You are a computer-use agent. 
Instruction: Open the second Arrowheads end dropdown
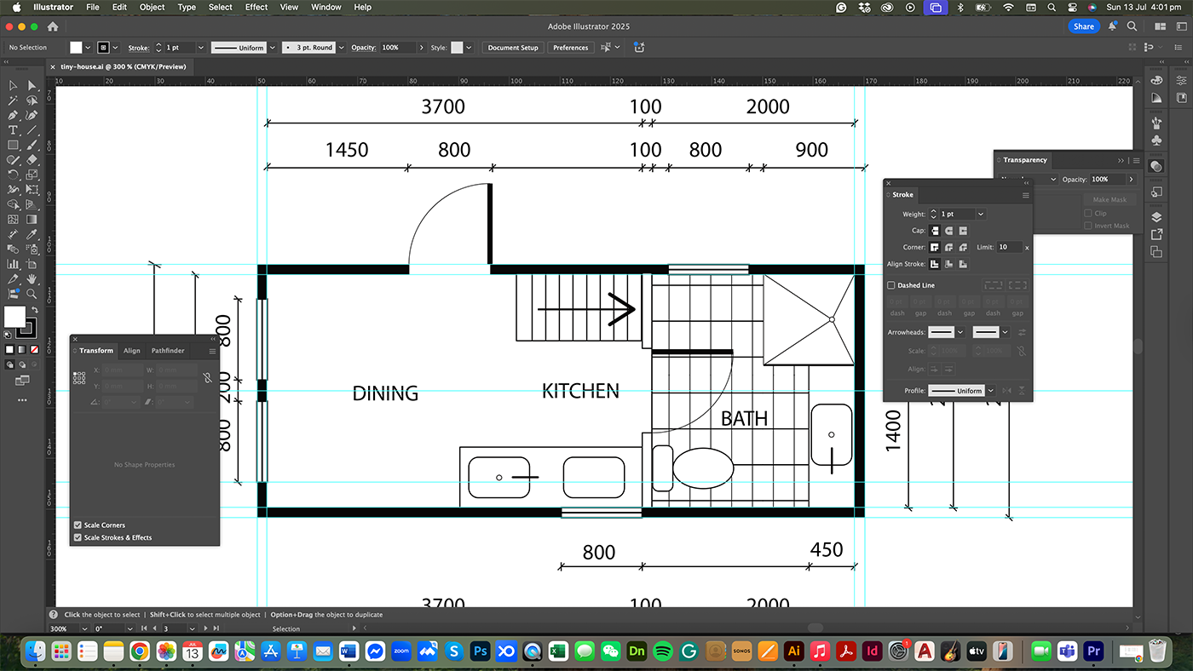[1005, 332]
